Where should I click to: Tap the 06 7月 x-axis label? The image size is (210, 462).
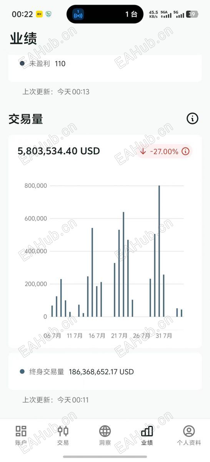click(52, 335)
